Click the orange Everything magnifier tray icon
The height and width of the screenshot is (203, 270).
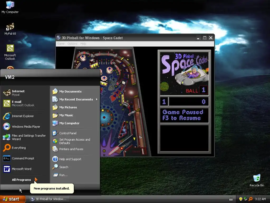pyautogui.click(x=250, y=199)
